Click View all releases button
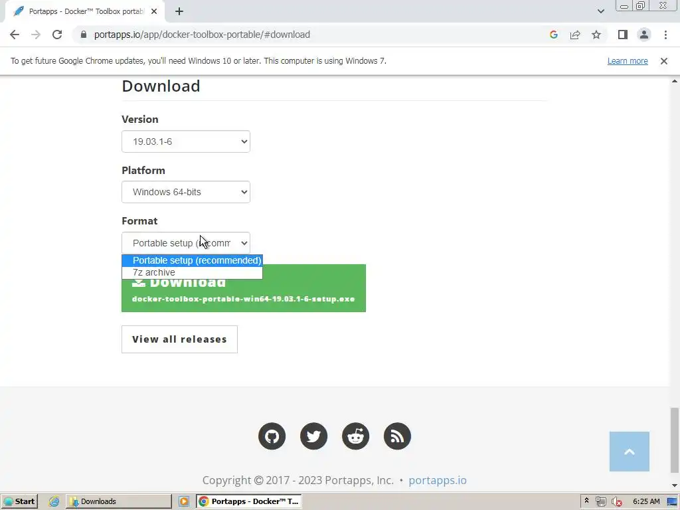The height and width of the screenshot is (510, 680). point(179,339)
